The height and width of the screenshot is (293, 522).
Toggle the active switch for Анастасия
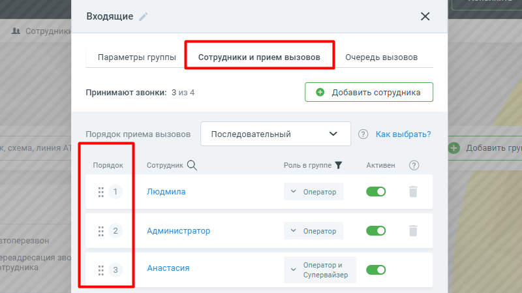pos(376,270)
